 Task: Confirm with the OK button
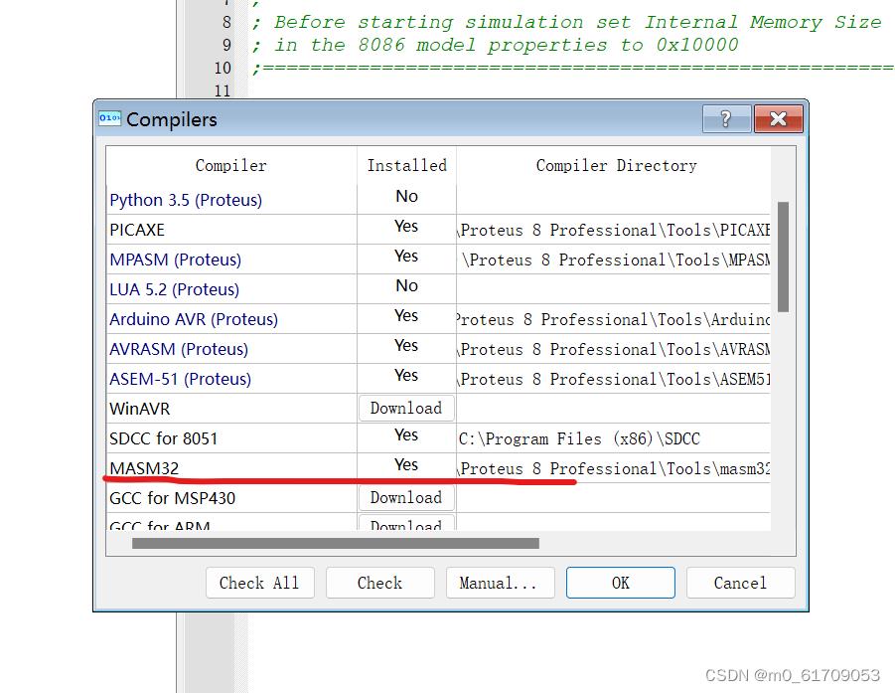coord(620,583)
